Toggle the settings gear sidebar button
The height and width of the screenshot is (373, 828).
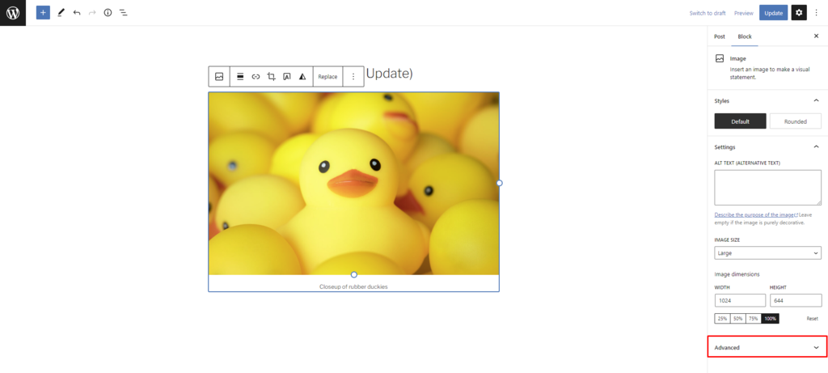click(799, 13)
